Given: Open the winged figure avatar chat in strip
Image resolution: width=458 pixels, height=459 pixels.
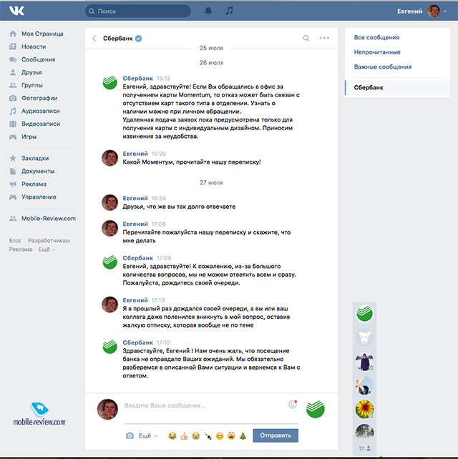Looking at the screenshot, I should (x=364, y=362).
